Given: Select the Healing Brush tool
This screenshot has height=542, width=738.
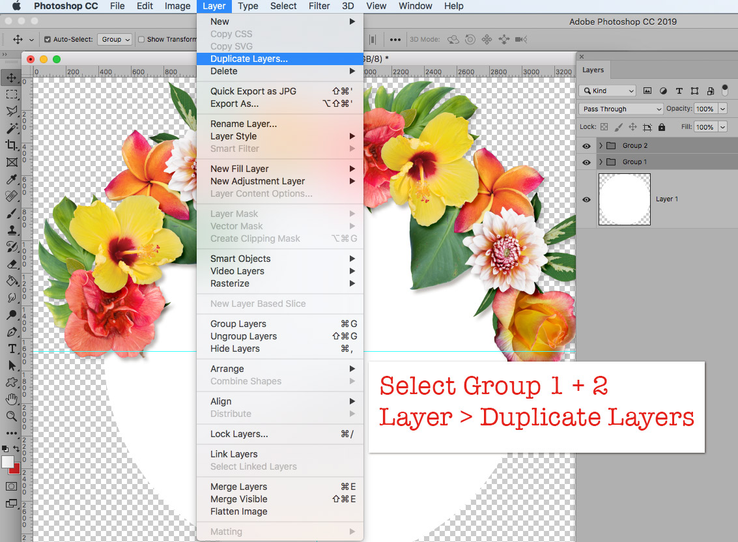Looking at the screenshot, I should click(x=11, y=196).
